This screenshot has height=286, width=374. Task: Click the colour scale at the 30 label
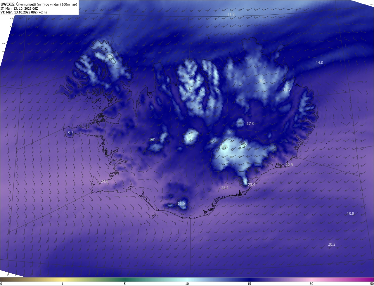[x=311, y=284]
